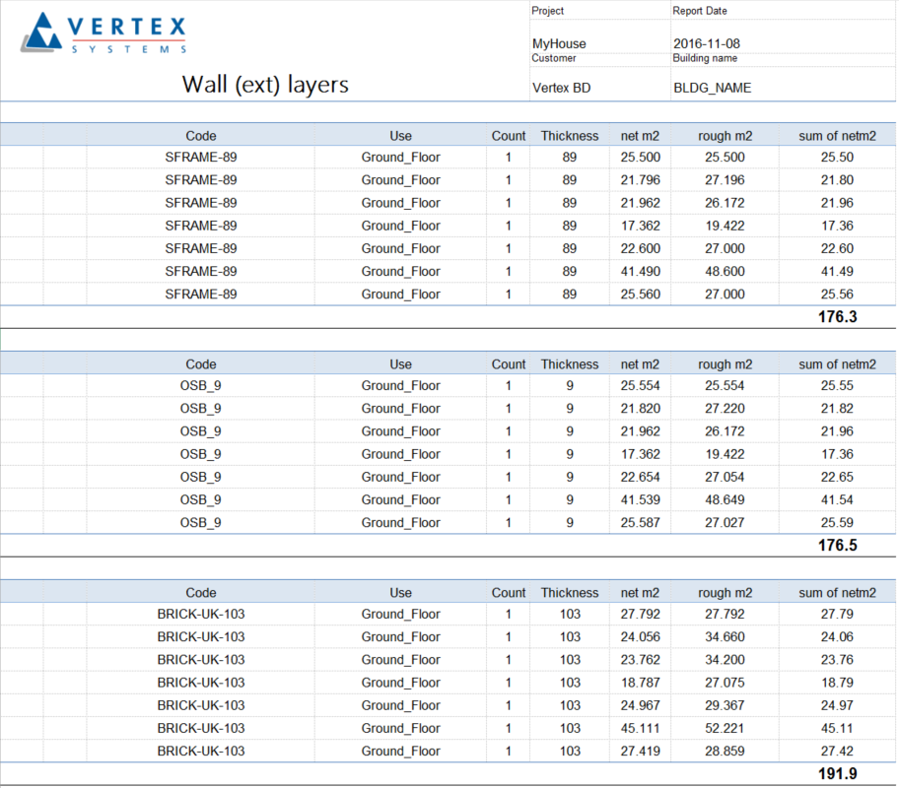Screen dimensions: 899x788
Task: Sort by the Code column header
Action: [200, 135]
